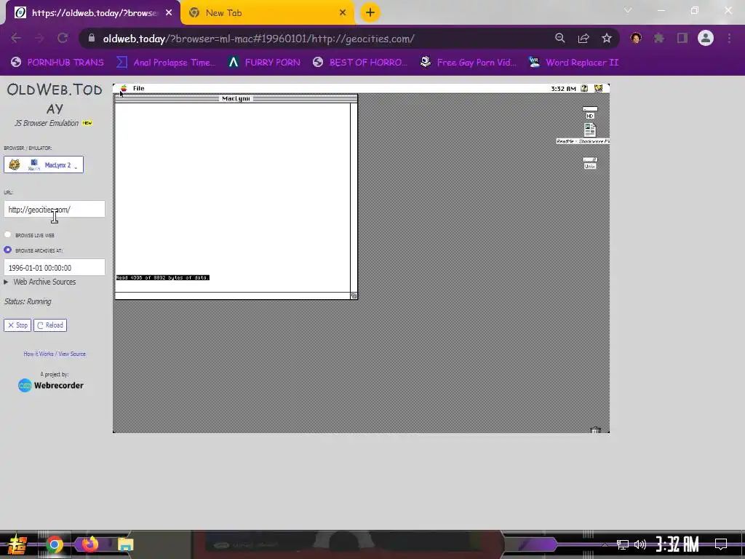745x559 pixels.
Task: Switch to the New Tab tab
Action: click(x=268, y=13)
